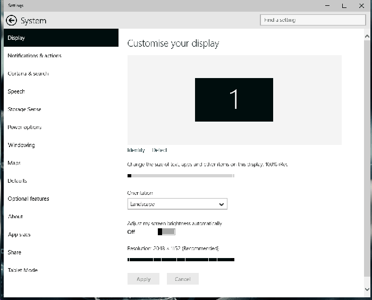Open the Orientation dropdown
Viewport: 372px width, 300px height.
pos(177,204)
